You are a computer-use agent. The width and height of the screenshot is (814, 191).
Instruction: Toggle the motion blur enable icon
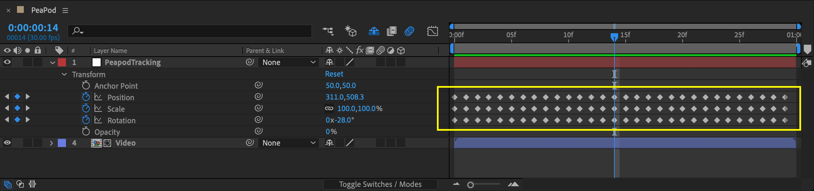(x=409, y=31)
